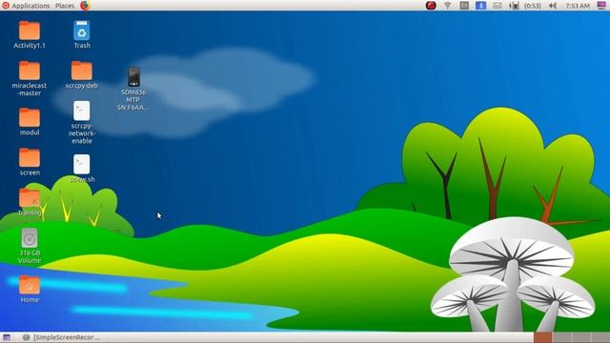This screenshot has height=343, width=610.
Task: Open the session menu monitor icon
Action: click(601, 6)
